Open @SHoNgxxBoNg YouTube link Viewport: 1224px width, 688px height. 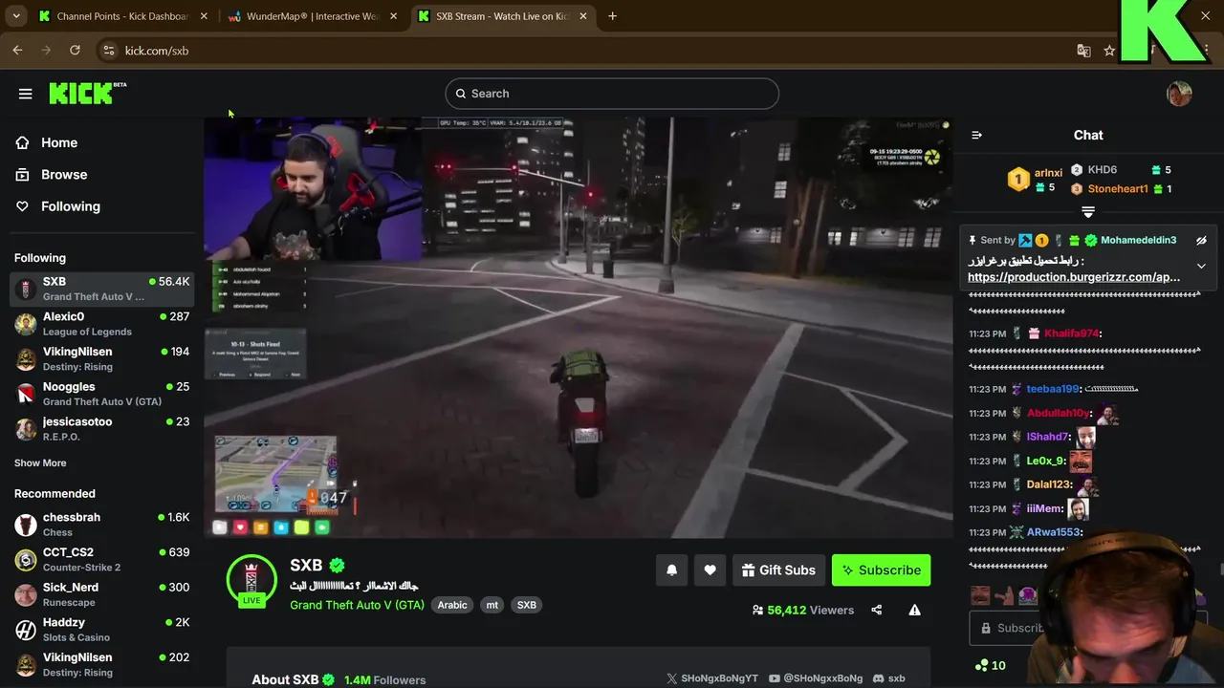[x=816, y=678]
